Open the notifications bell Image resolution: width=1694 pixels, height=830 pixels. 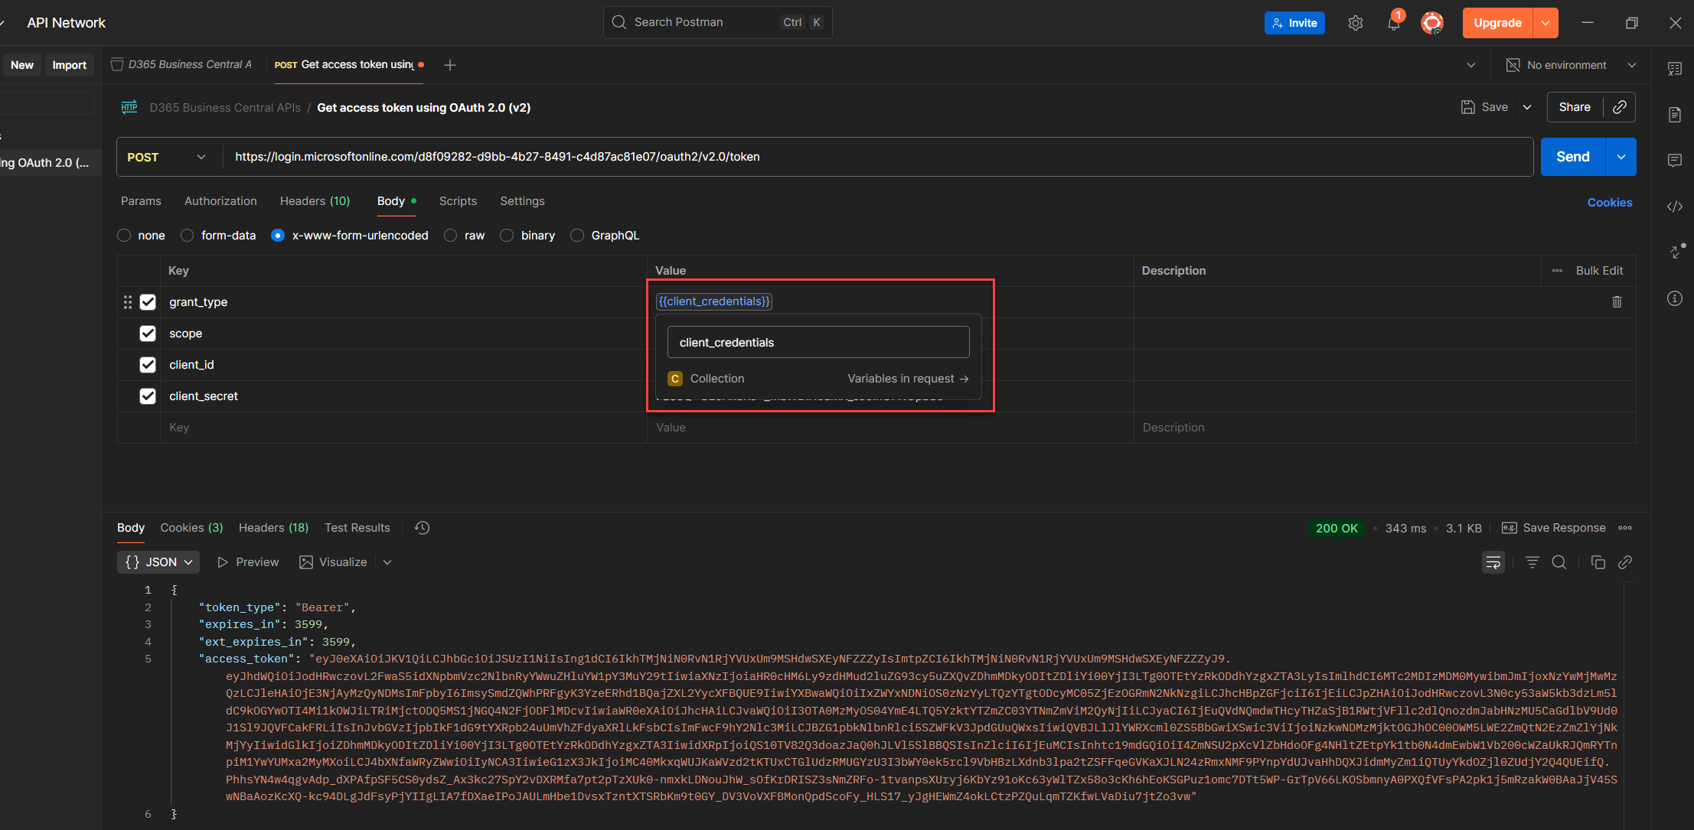point(1393,23)
